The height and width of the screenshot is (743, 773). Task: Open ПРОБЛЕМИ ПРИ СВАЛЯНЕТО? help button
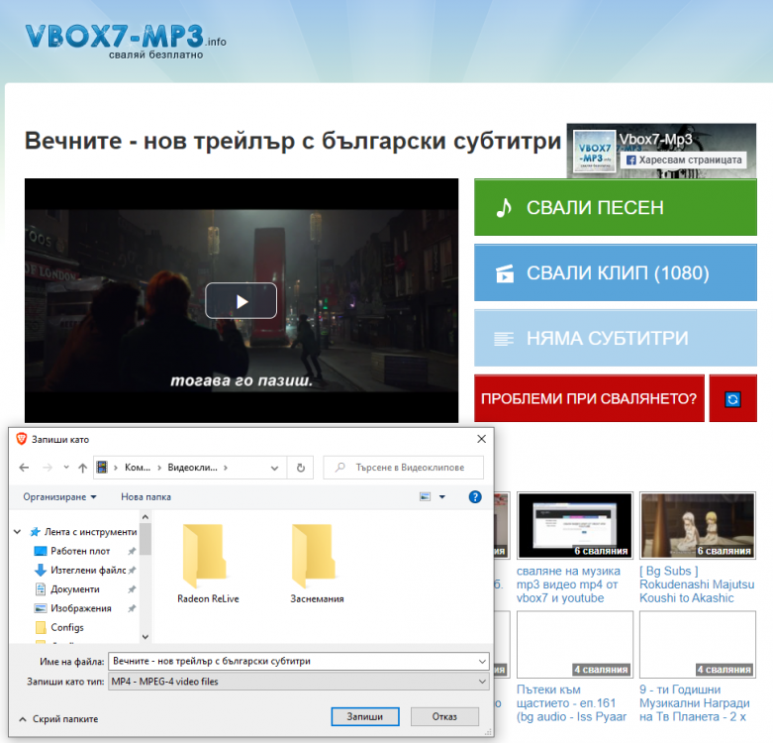(x=589, y=398)
